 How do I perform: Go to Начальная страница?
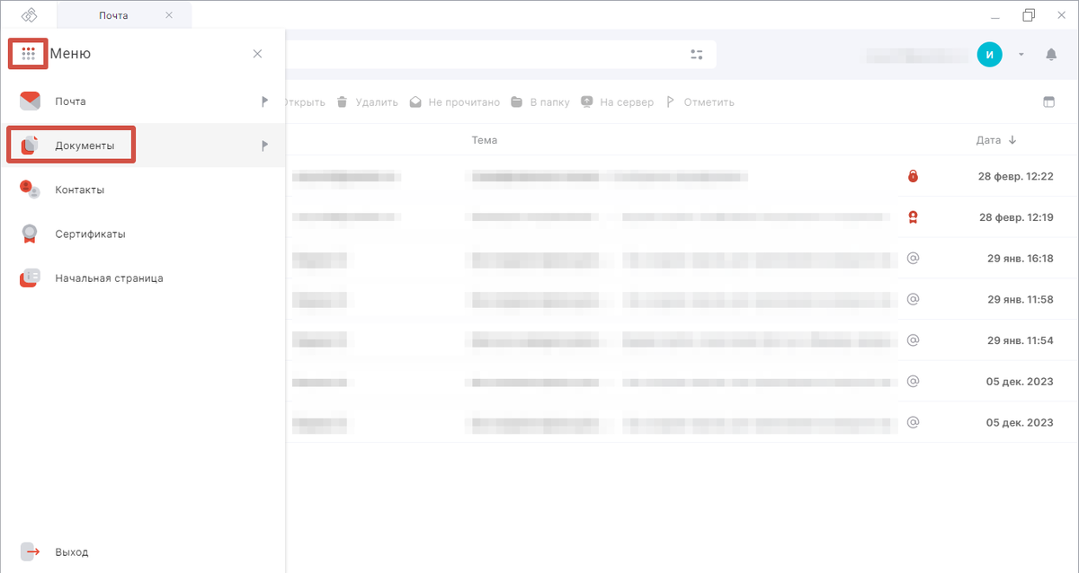[x=142, y=278]
